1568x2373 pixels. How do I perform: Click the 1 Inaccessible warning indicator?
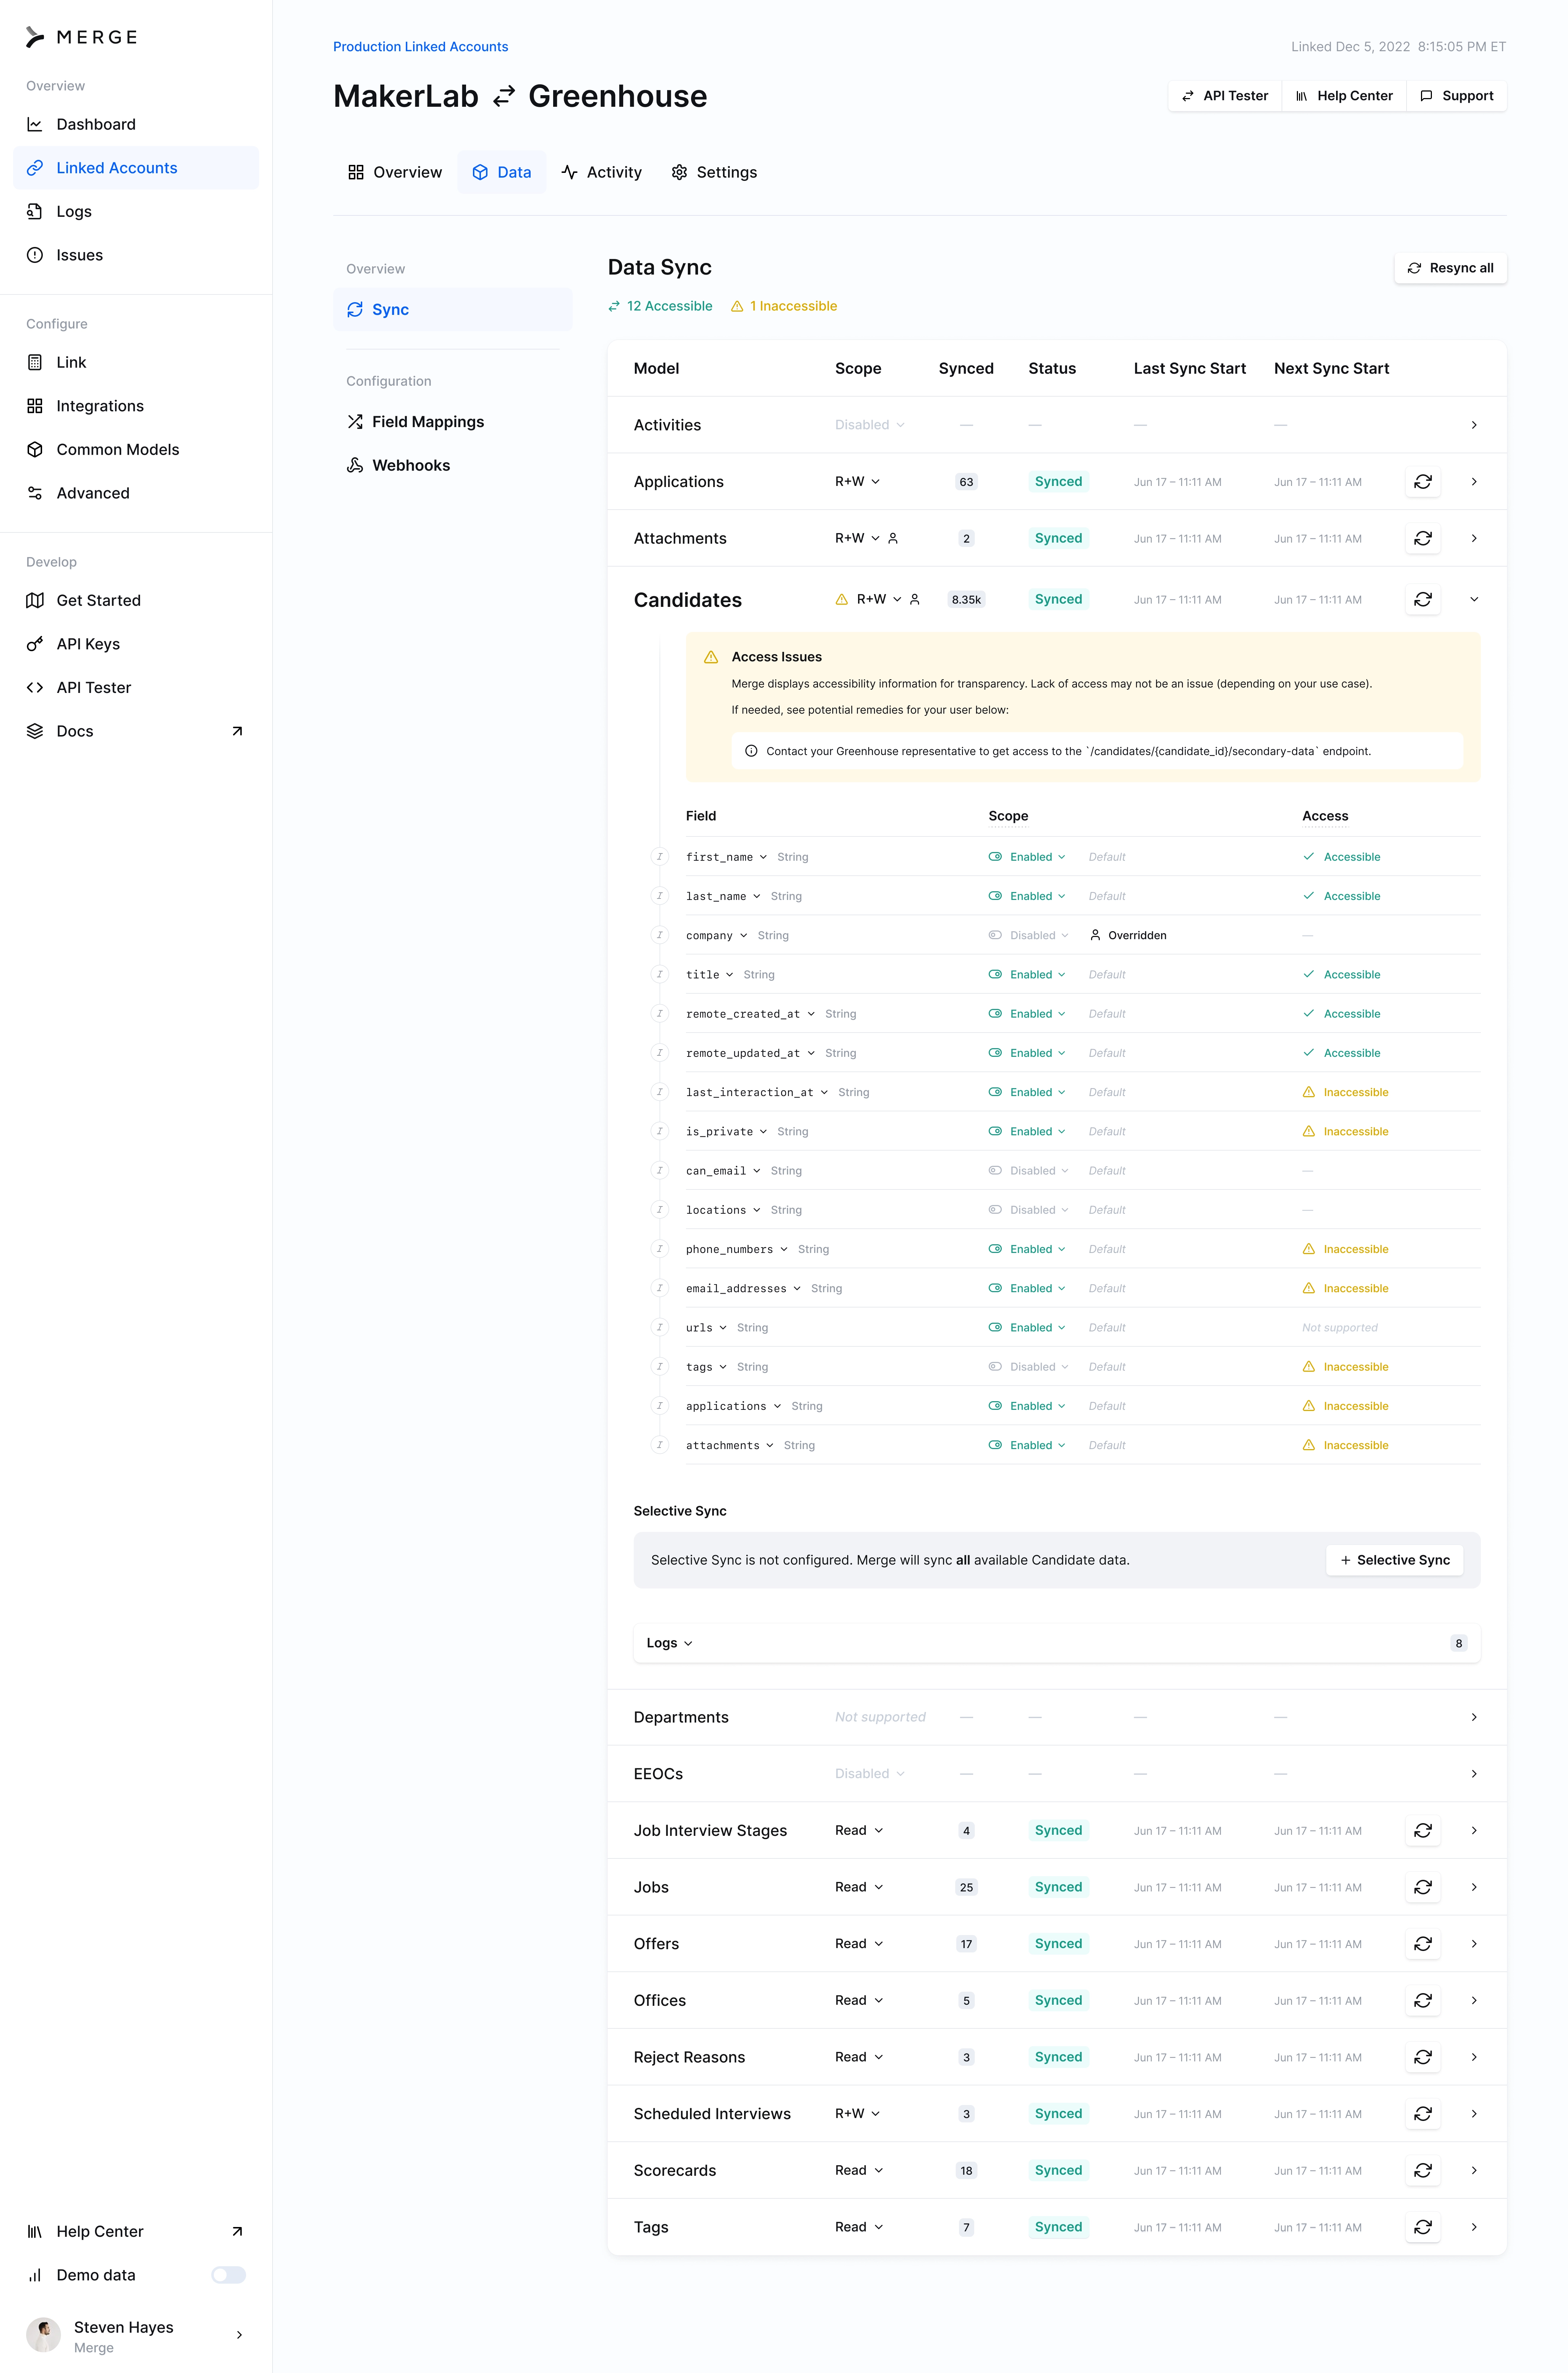point(784,306)
